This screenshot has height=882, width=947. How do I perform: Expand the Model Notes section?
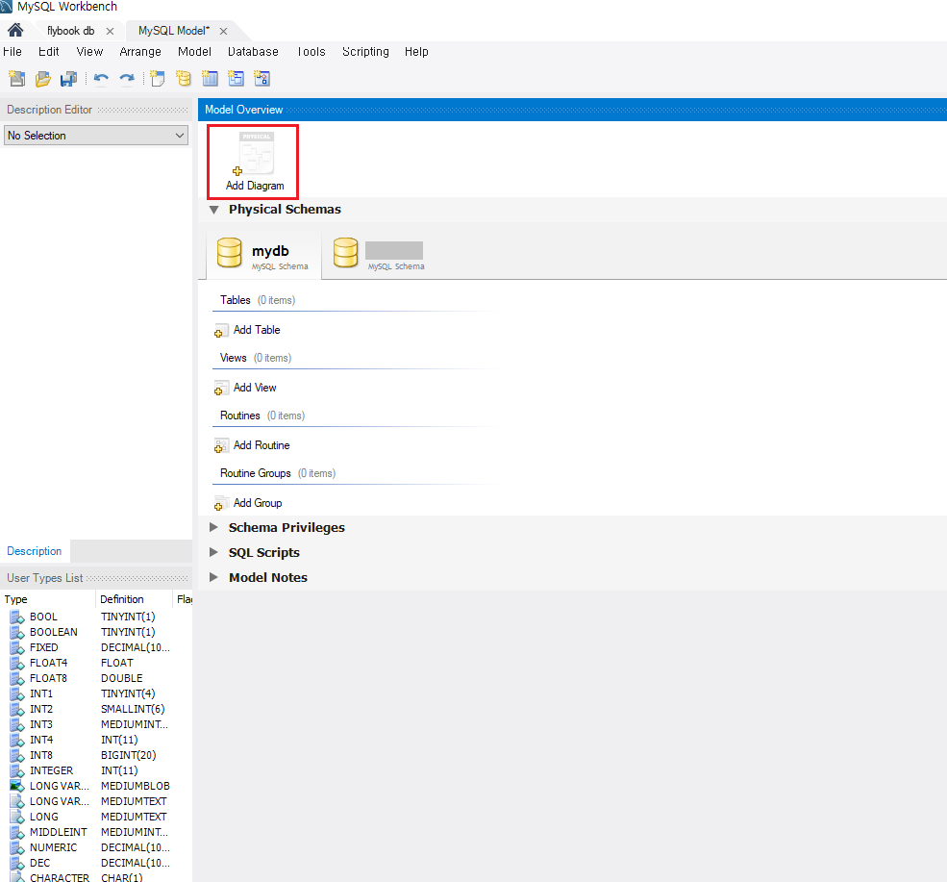[213, 577]
